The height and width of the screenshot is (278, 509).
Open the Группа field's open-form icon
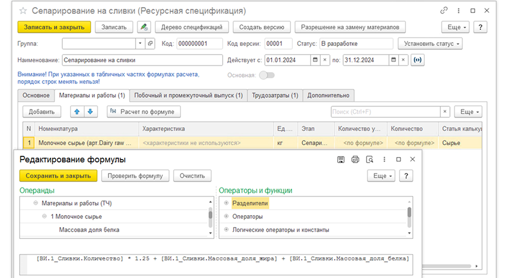(150, 43)
